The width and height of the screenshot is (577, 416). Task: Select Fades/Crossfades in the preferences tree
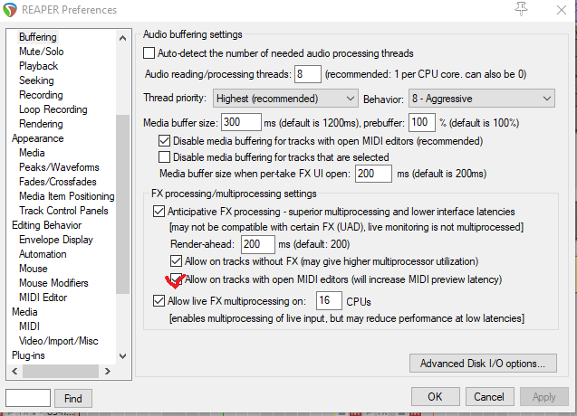[58, 182]
